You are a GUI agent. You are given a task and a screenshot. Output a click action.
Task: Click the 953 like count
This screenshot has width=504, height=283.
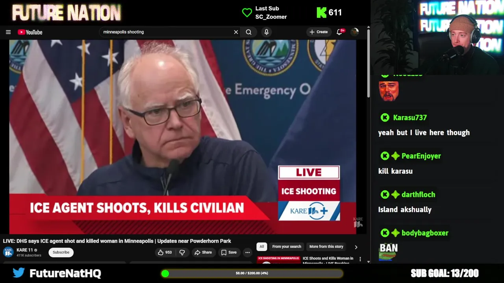[x=169, y=252]
